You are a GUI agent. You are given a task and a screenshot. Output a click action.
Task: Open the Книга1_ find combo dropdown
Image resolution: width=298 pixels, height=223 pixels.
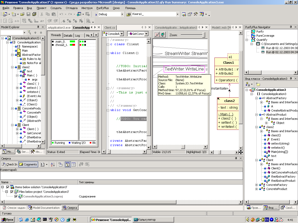pyautogui.click(x=177, y=14)
